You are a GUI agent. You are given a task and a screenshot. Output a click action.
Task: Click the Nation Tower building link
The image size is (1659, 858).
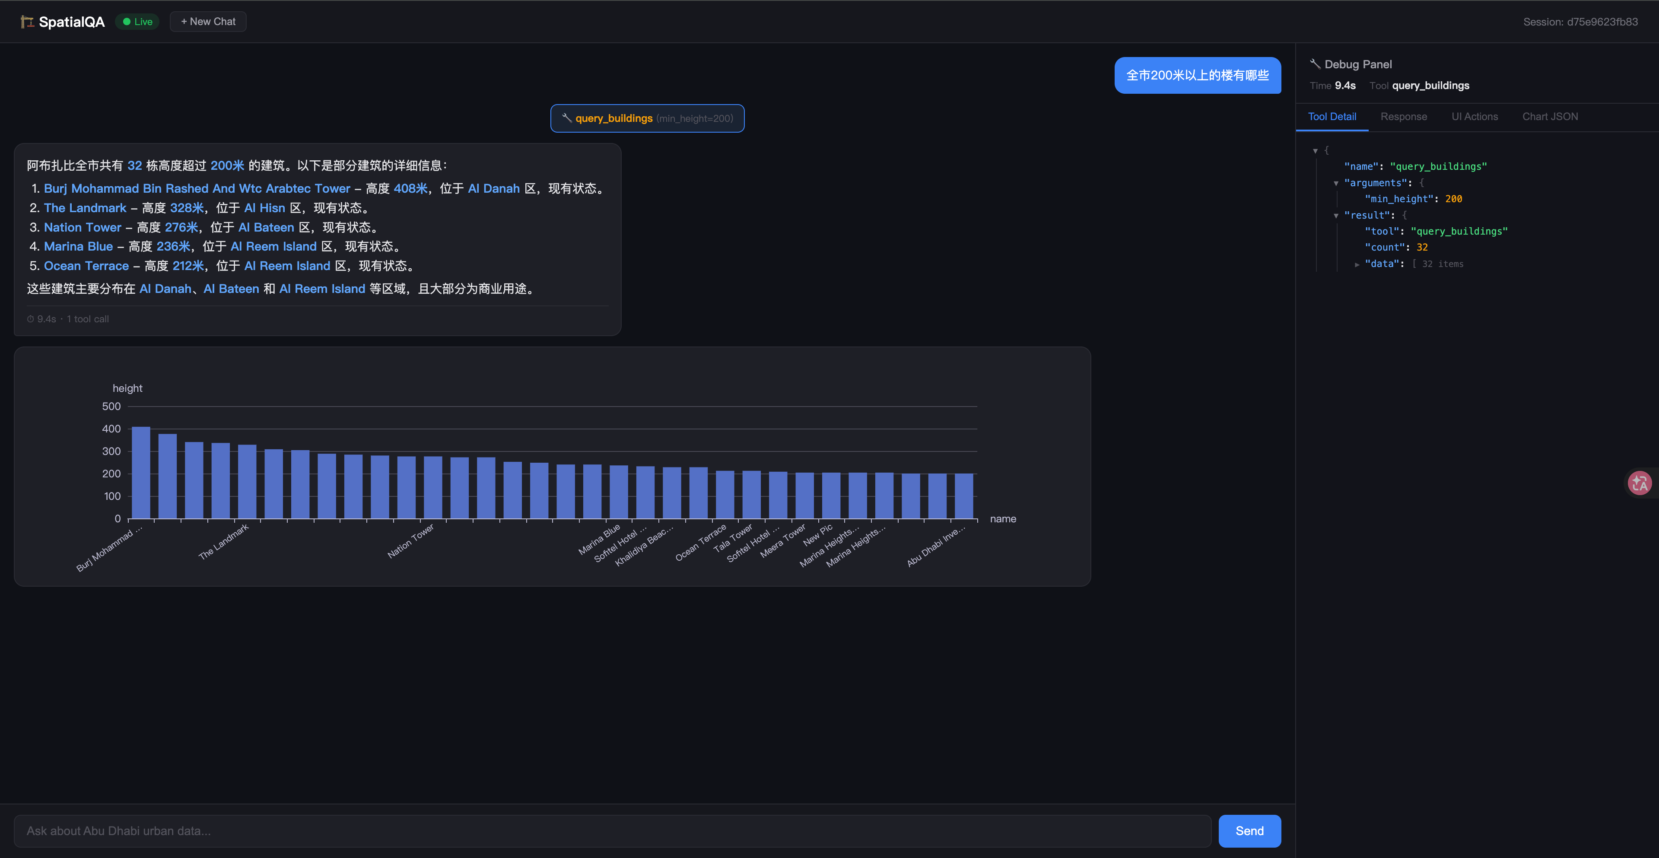click(83, 227)
